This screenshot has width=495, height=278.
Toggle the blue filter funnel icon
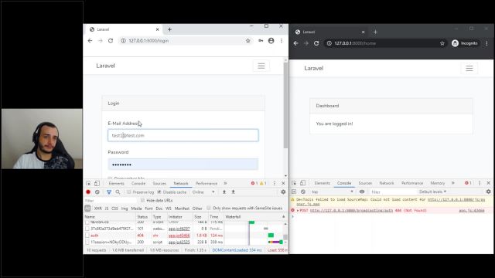(109, 192)
